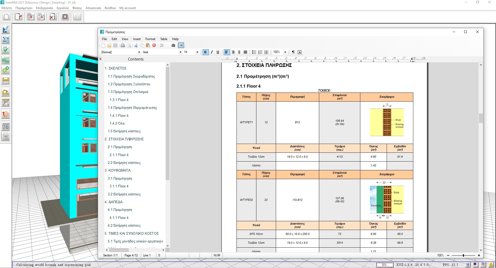
Task: Click the Print Preview icon in Προμετρήσεις toolbar
Action: tap(129, 45)
